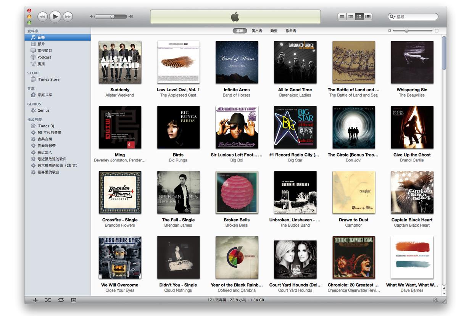Switch to album list view
456x316 pixels.
point(351,16)
